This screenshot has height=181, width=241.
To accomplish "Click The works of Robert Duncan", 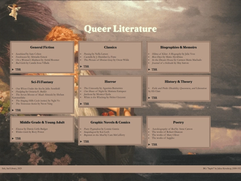I will point(167,132).
